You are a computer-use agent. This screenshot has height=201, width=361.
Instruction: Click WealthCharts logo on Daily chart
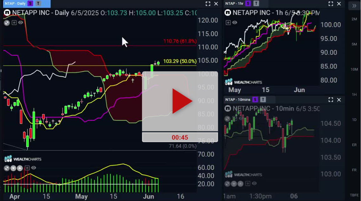(x=23, y=159)
